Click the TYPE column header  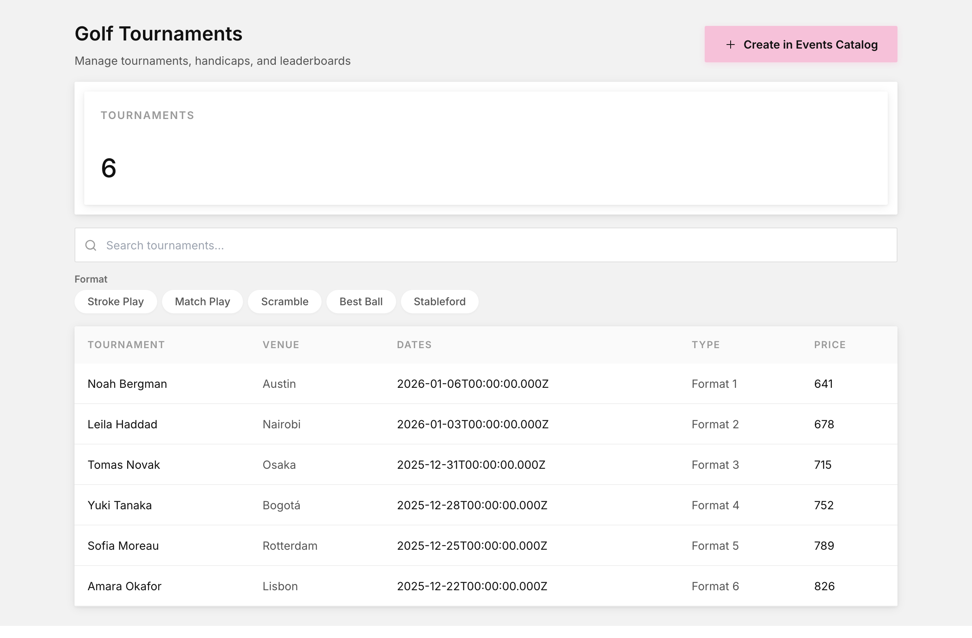[x=706, y=345]
